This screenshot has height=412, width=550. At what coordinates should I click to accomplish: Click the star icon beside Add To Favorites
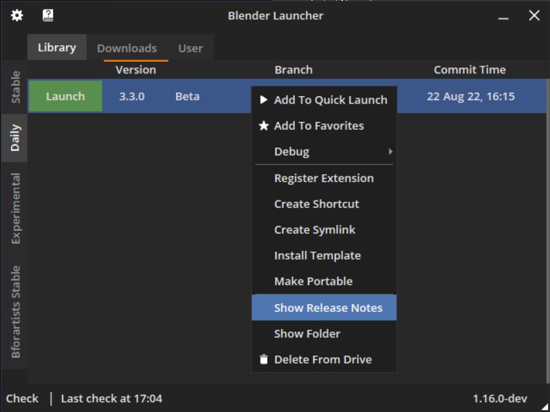tap(264, 126)
